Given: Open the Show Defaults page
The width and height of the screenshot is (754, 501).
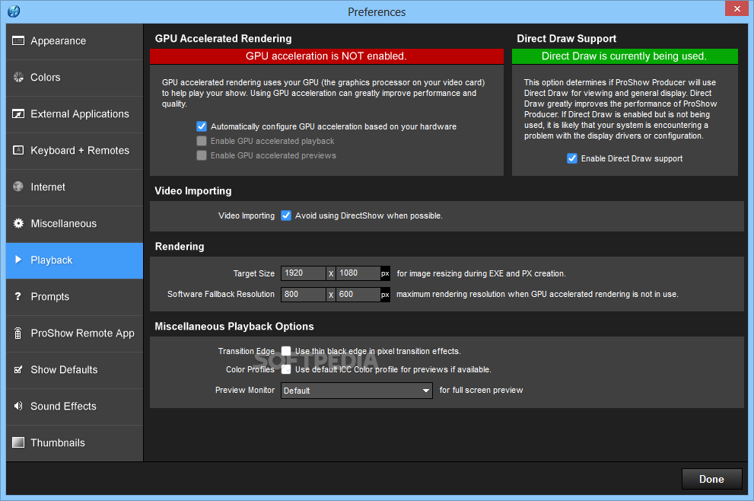Looking at the screenshot, I should 75,370.
